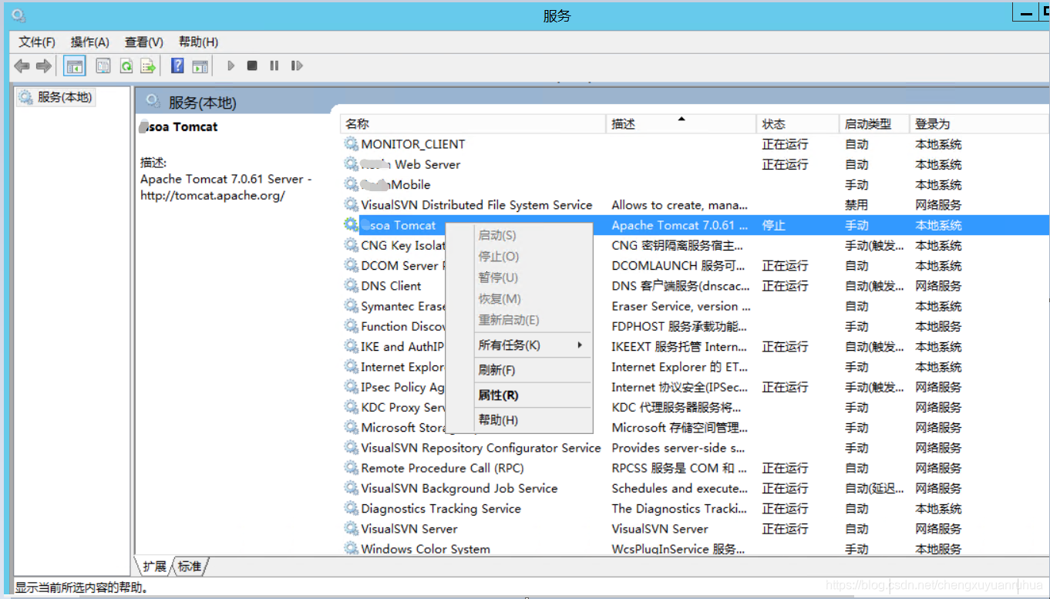Viewport: 1050px width, 599px height.
Task: Open the 文件(F) menu
Action: pyautogui.click(x=37, y=42)
